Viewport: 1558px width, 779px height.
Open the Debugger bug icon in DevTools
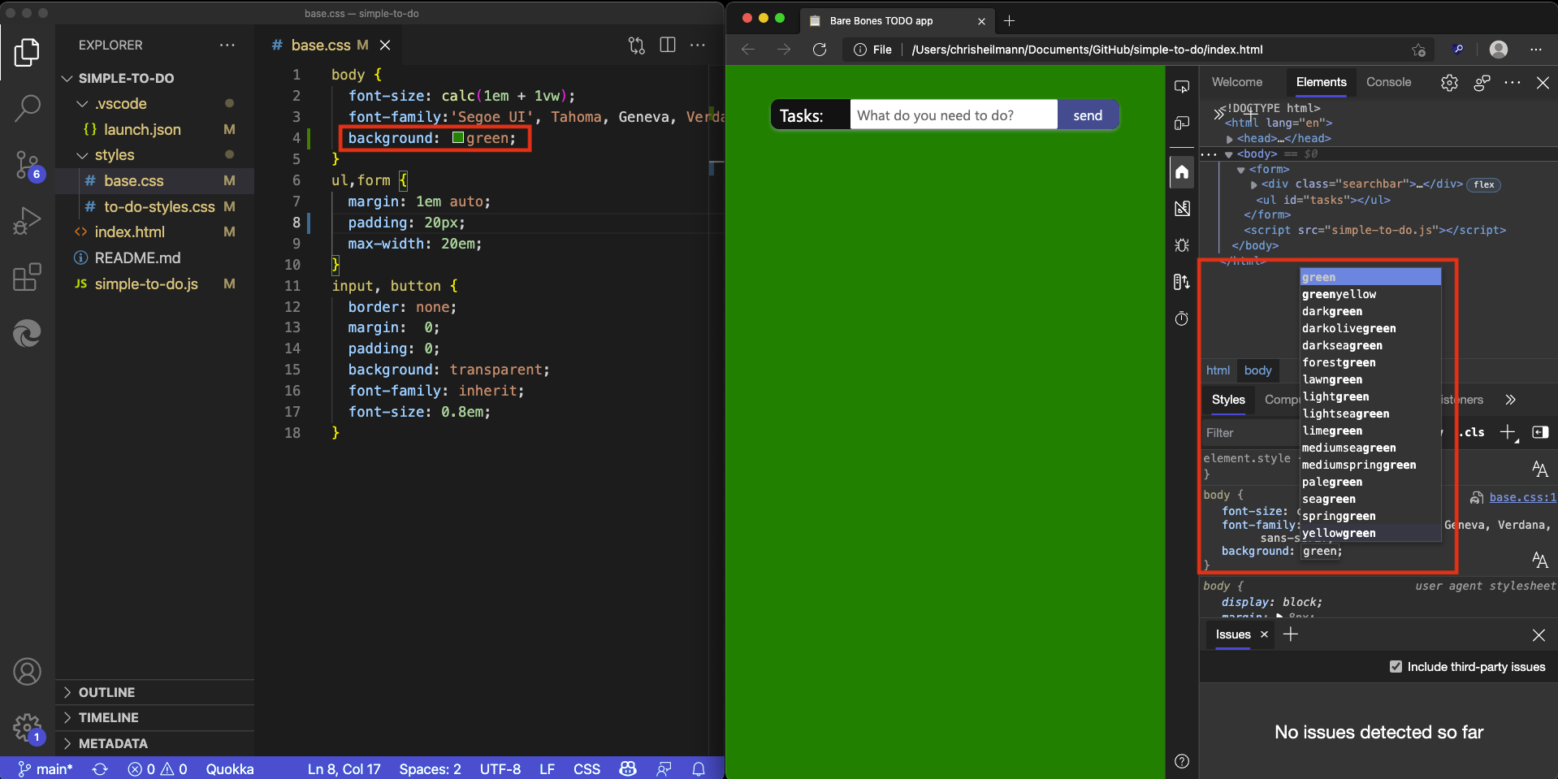(1182, 245)
